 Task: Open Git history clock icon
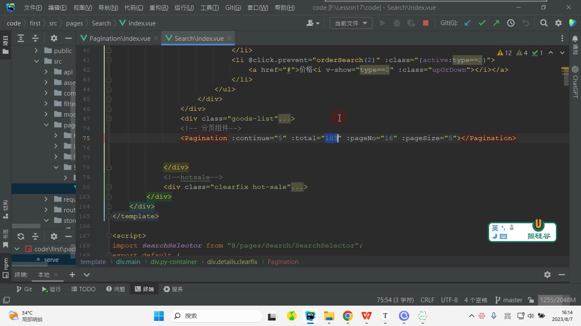click(x=511, y=23)
